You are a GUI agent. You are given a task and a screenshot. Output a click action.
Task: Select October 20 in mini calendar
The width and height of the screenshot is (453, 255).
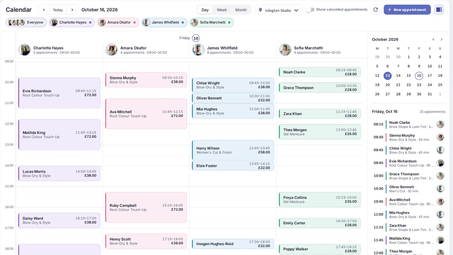(388, 85)
